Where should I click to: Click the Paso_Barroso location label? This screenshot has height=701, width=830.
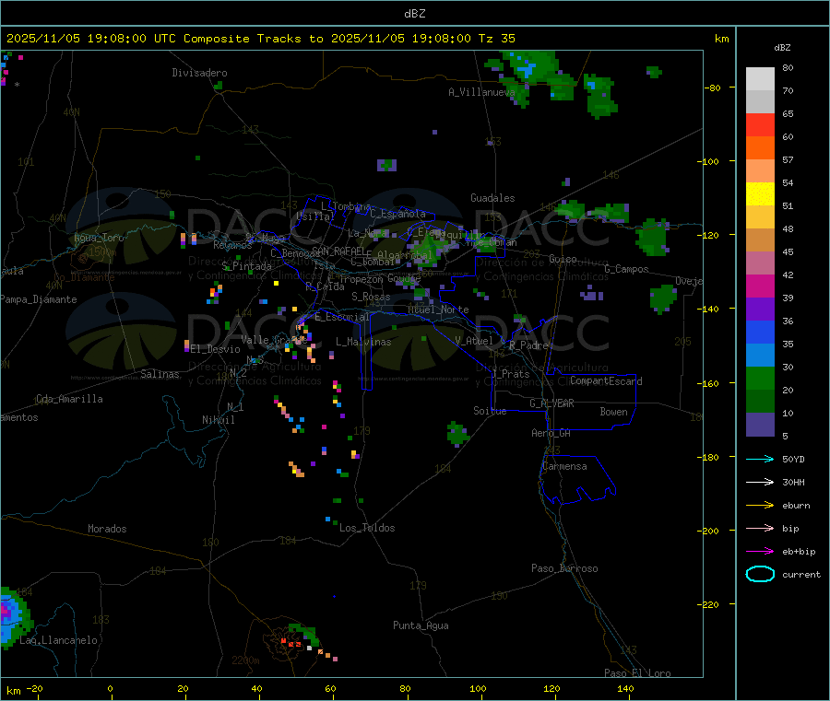pyautogui.click(x=564, y=568)
